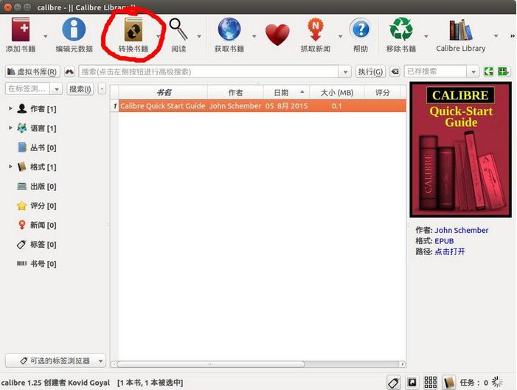Click John Schember cell in book list
Screen dimensions: 517x390
point(235,106)
